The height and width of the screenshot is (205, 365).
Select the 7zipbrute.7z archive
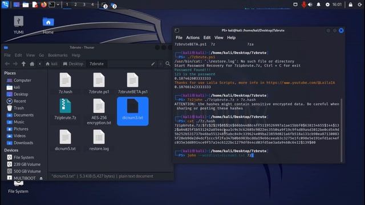click(65, 109)
